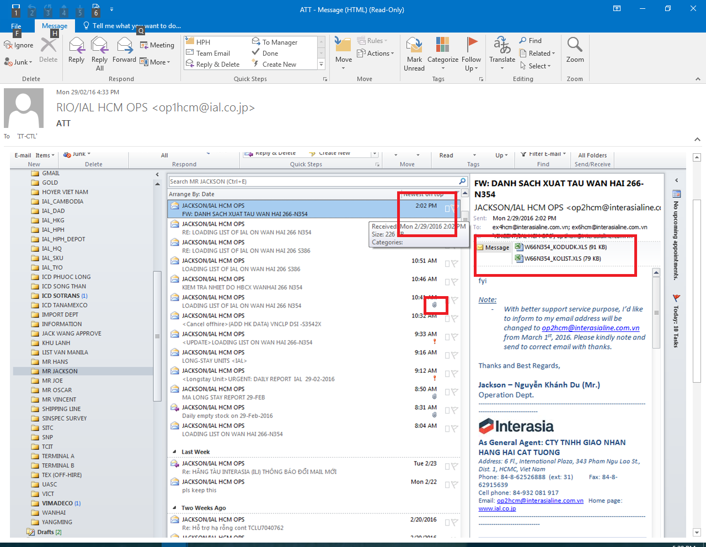Click 'Search MR JACKSON' box in embedded screenshot
The height and width of the screenshot is (547, 706).
pos(318,181)
